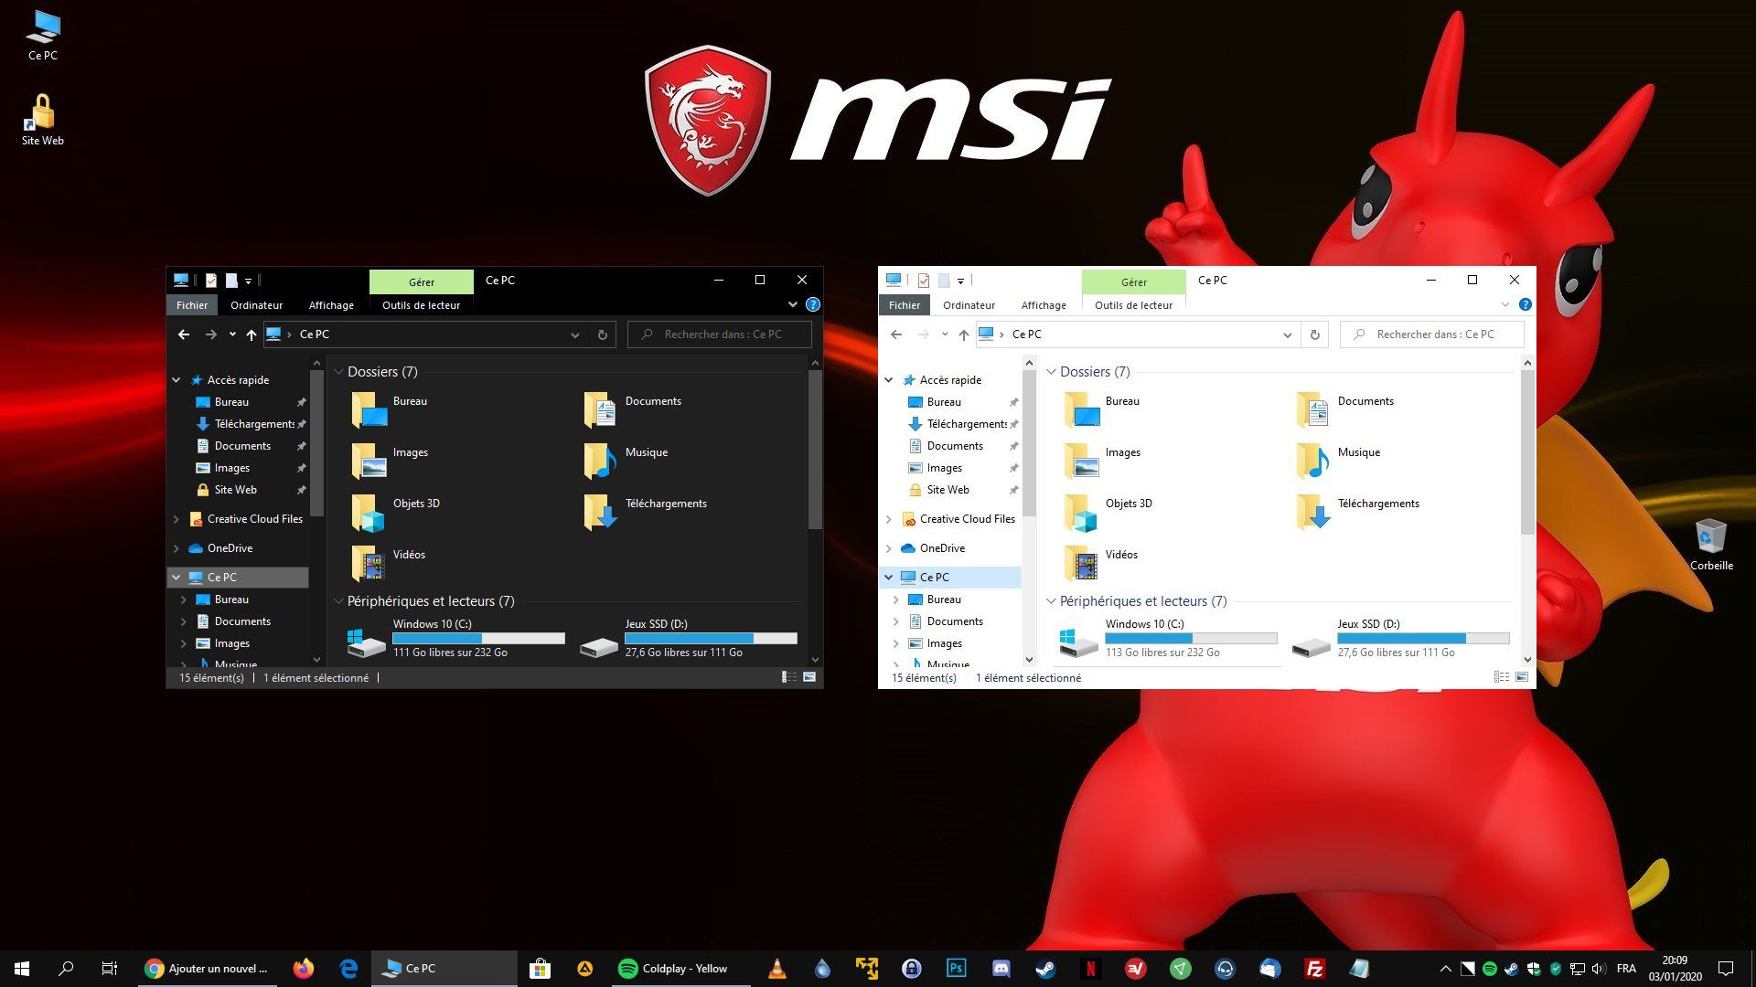Open Ce PC desktop shortcut icon
Image resolution: width=1756 pixels, height=987 pixels.
coord(43,37)
